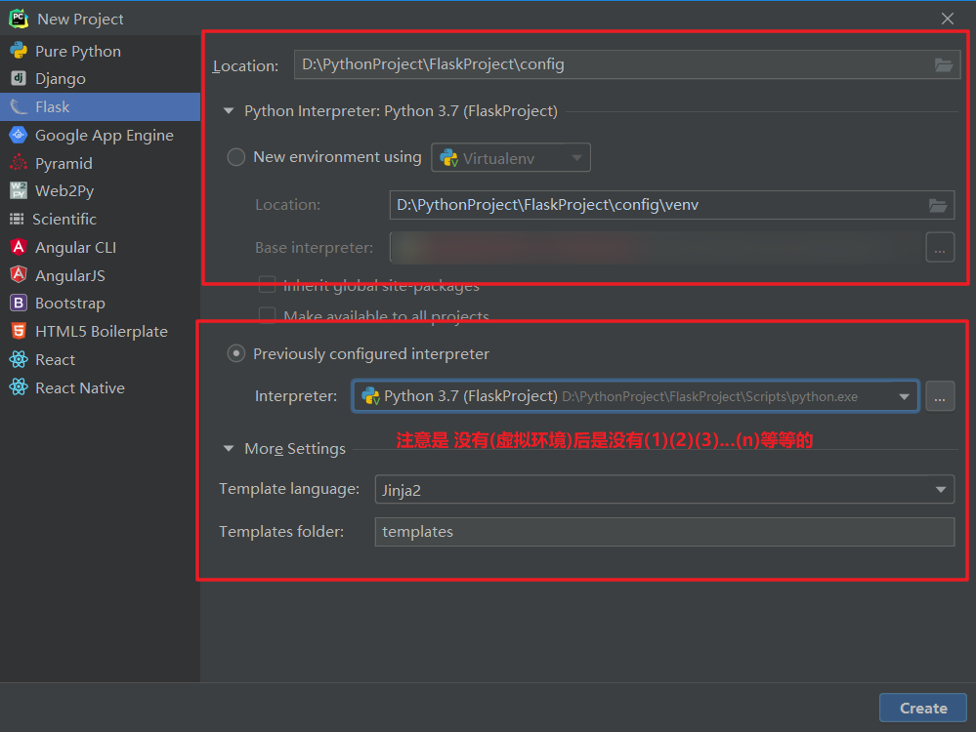Click the venv Location text field
Viewport: 976px width, 732px height.
[x=671, y=205]
